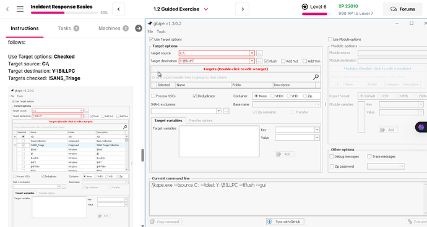427x227 pixels.
Task: Expand the Target source dropdown
Action: click(x=252, y=53)
